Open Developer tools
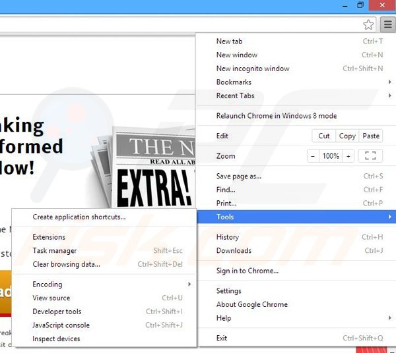This screenshot has width=396, height=353. click(104, 312)
